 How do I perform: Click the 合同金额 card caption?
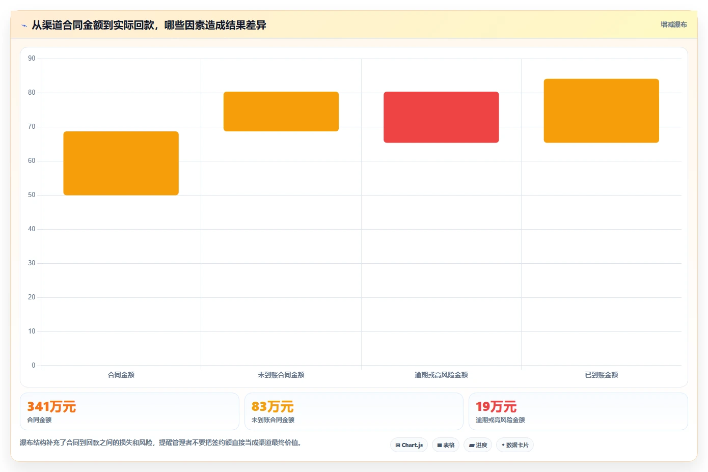click(x=39, y=420)
